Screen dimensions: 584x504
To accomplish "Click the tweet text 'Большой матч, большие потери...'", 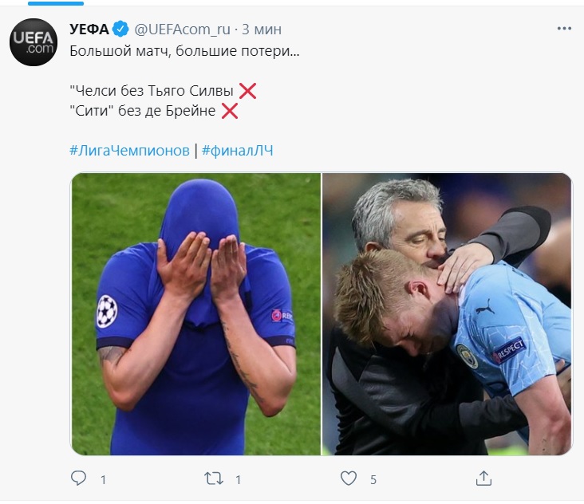I will point(173,51).
